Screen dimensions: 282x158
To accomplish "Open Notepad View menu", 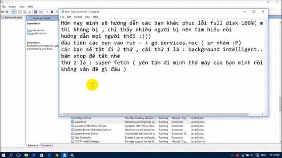I will (x=87, y=17).
